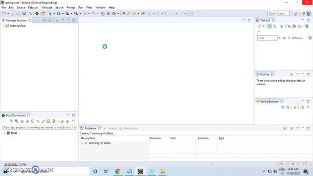Open the Navigate menu
Screen dimensions: 313x176
(47, 8)
